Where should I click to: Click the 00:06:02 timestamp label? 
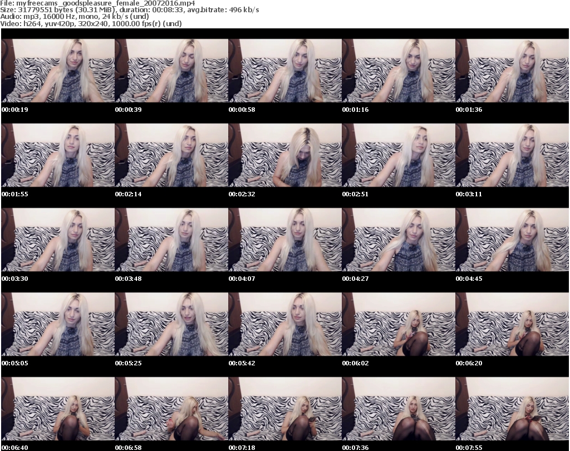(355, 363)
